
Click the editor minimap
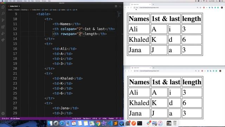(x=118, y=14)
